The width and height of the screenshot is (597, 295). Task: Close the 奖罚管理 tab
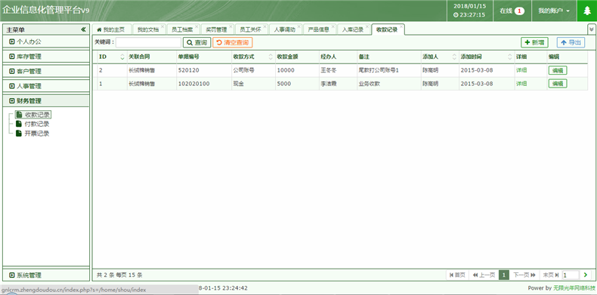230,26
